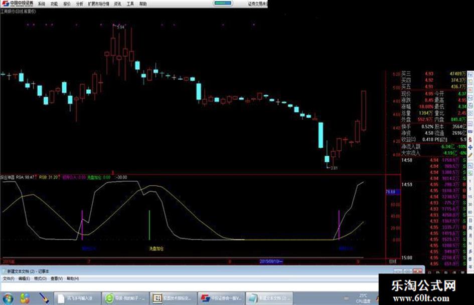
Task: Click the Windows Start button
Action: pos(8,298)
